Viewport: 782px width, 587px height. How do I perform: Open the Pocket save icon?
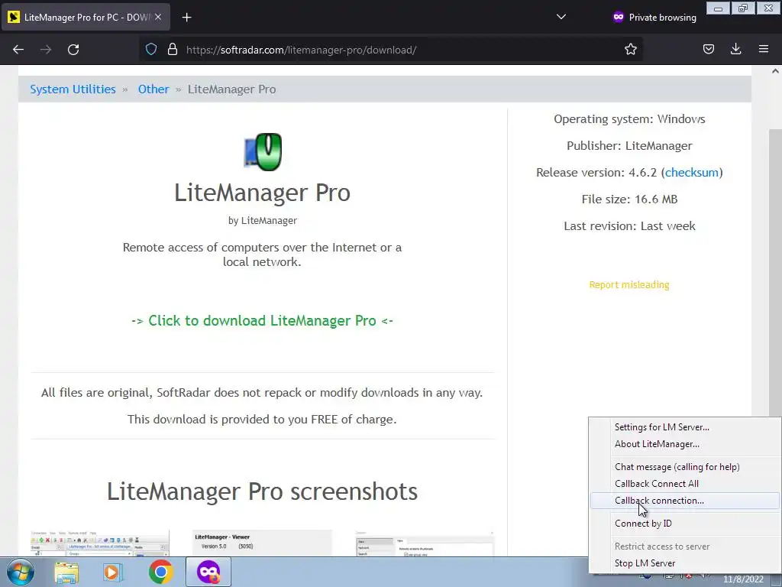click(708, 49)
